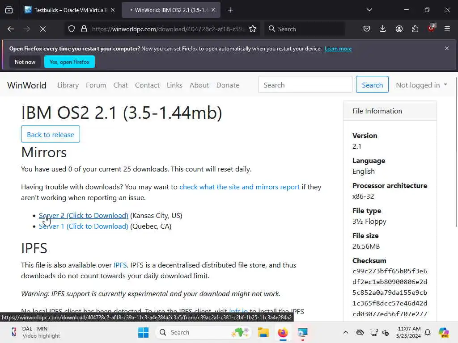Expand the Not logged in dropdown
458x343 pixels.
421,85
